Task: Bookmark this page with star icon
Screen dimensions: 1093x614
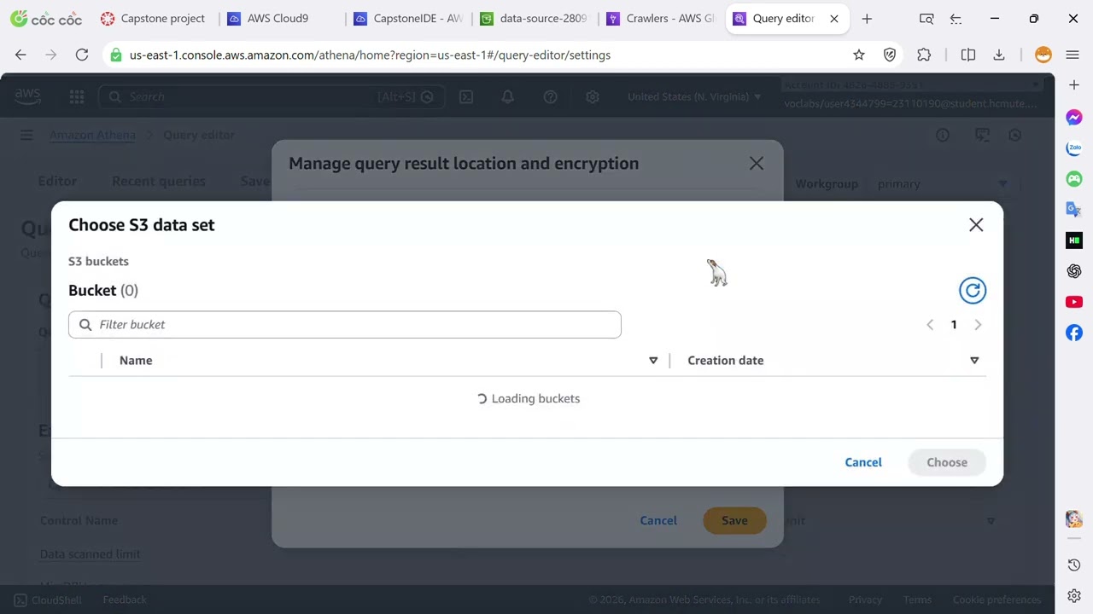Action: pyautogui.click(x=859, y=55)
